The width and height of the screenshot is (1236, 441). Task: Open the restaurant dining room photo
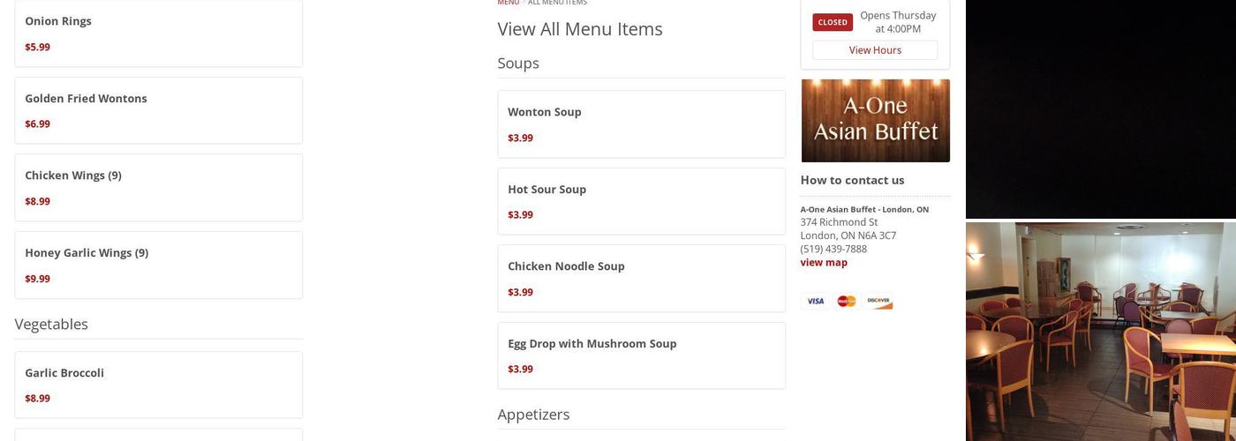[x=1100, y=331]
